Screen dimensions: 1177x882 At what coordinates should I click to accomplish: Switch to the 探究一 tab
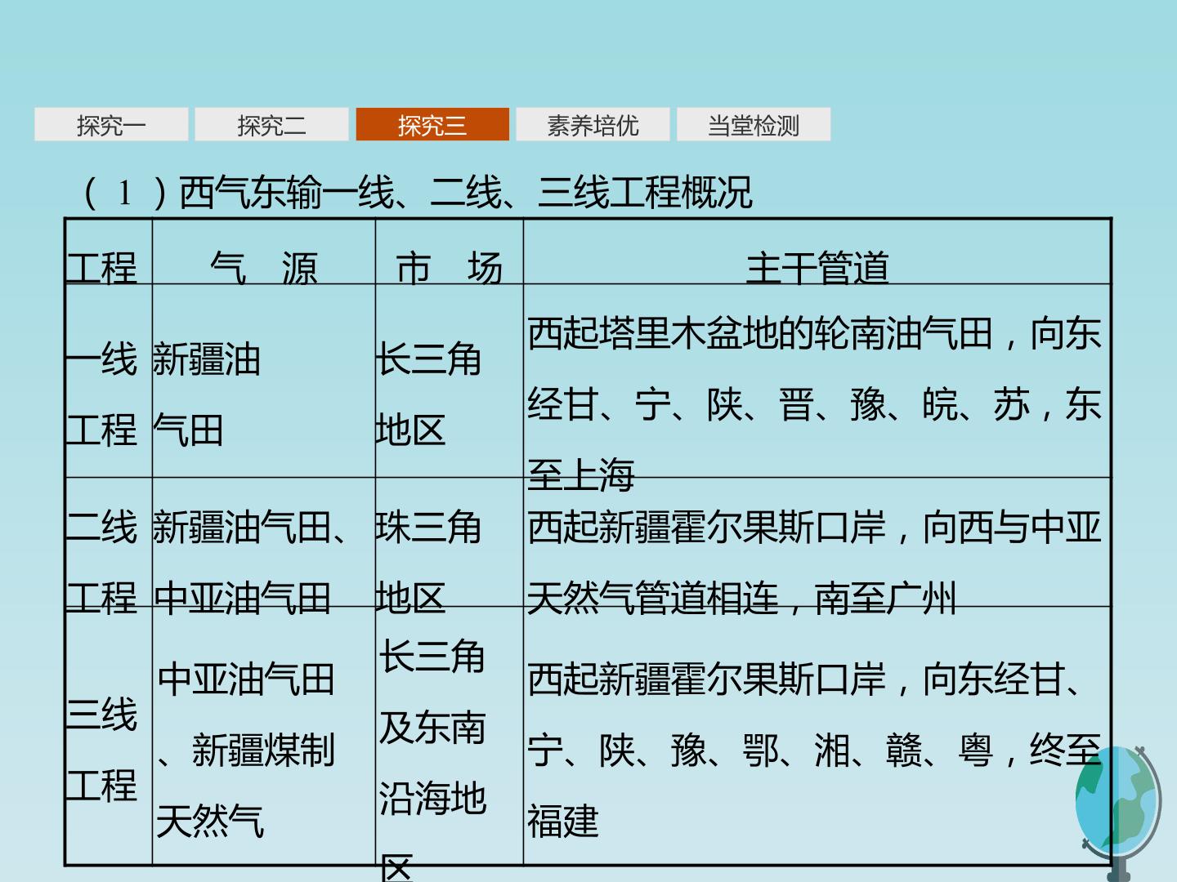click(x=111, y=125)
